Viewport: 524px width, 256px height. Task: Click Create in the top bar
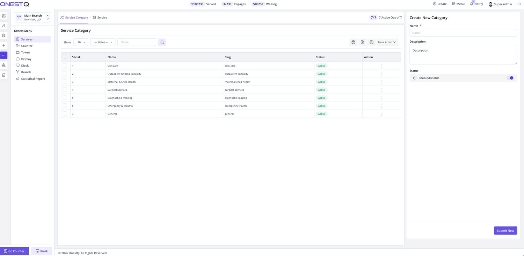pos(440,4)
